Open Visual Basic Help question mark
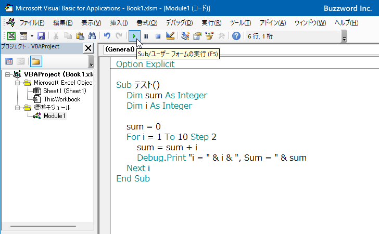 click(236, 36)
